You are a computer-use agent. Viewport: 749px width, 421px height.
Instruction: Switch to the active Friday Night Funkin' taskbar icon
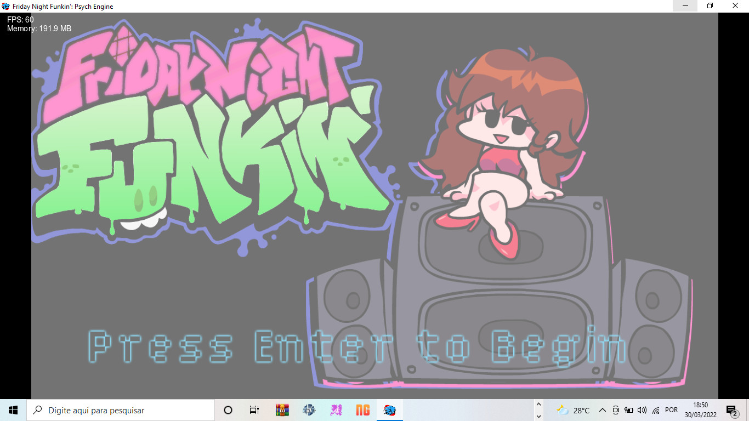click(389, 410)
